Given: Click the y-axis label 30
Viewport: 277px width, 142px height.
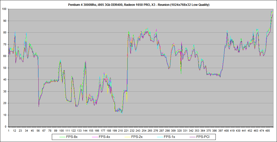Looking at the screenshot, I should [5, 91].
